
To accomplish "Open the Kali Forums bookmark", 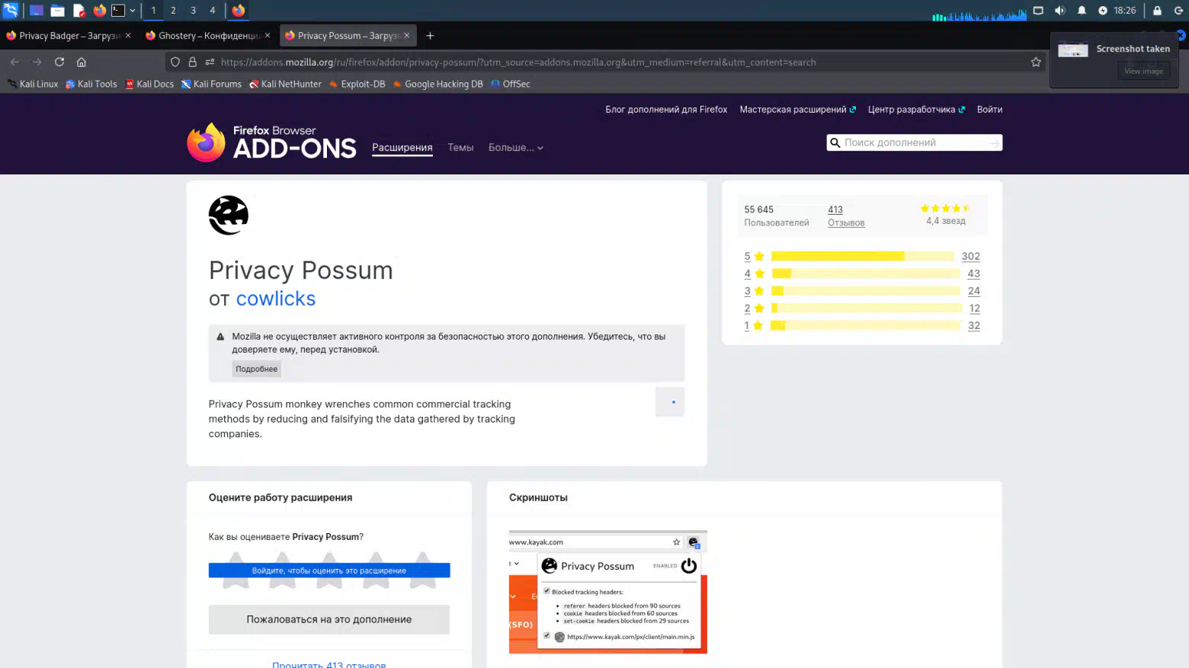I will 211,84.
